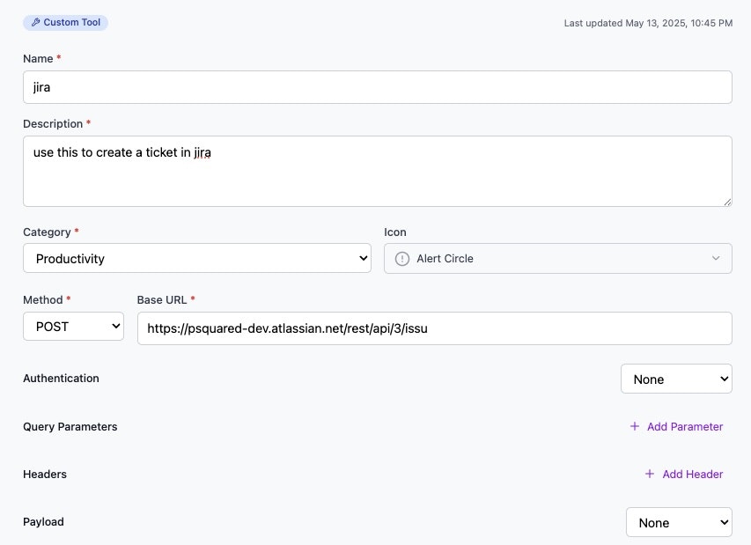Click Add Header link
The width and height of the screenshot is (751, 545).
tap(692, 475)
